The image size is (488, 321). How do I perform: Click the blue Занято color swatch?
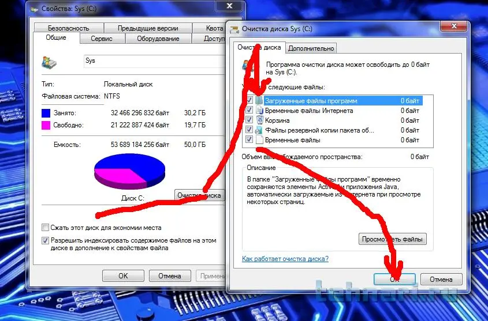point(46,113)
